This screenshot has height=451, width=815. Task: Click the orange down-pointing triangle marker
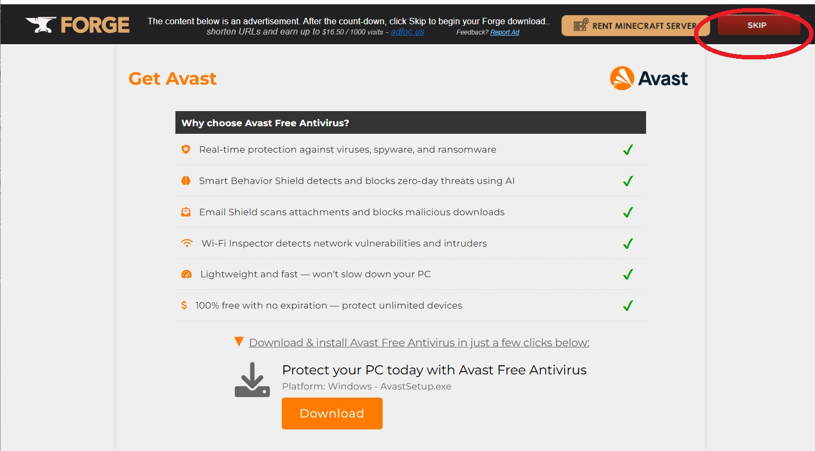[239, 341]
